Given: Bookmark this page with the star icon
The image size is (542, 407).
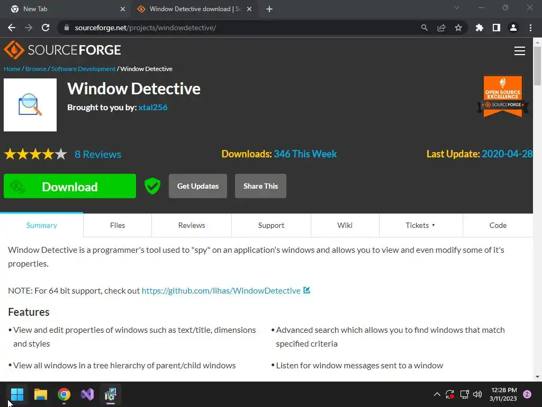Looking at the screenshot, I should [x=458, y=28].
